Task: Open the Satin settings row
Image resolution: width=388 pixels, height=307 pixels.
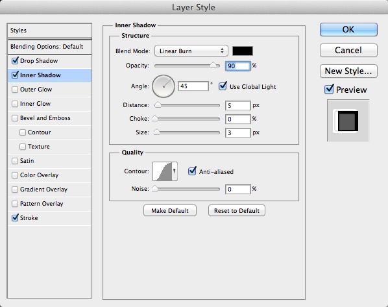Action: (x=50, y=161)
